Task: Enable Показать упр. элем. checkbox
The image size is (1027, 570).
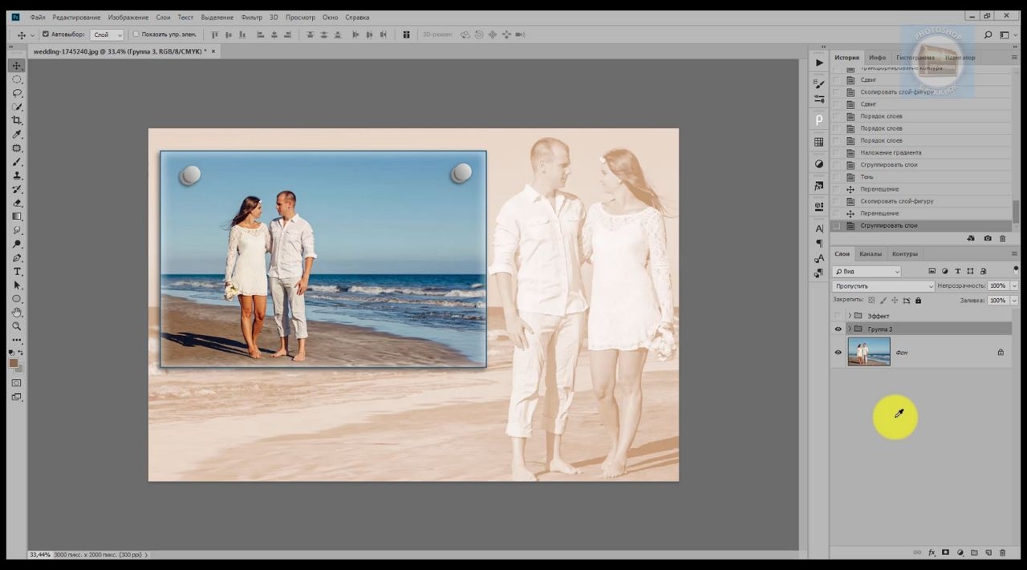Action: pyautogui.click(x=136, y=34)
